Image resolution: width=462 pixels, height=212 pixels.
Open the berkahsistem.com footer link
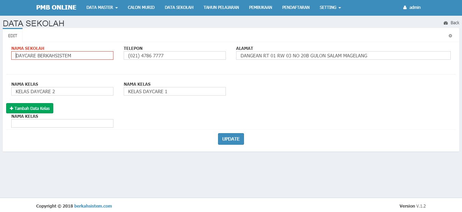coord(93,206)
